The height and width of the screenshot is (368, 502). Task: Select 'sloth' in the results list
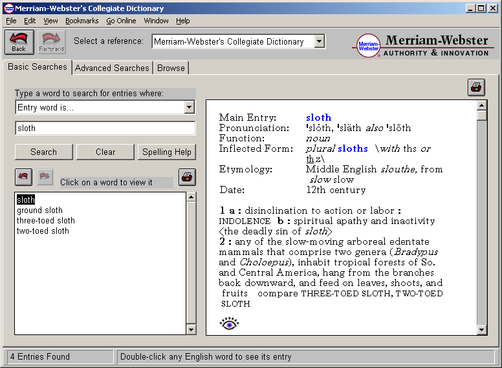click(x=26, y=199)
